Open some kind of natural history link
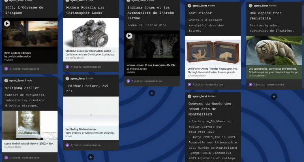This screenshot has width=304, height=162. (30, 144)
